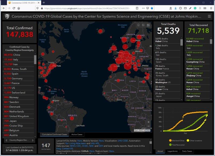This screenshot has width=215, height=156.
Task: Open the green Grammarly extension
Action: point(195,8)
